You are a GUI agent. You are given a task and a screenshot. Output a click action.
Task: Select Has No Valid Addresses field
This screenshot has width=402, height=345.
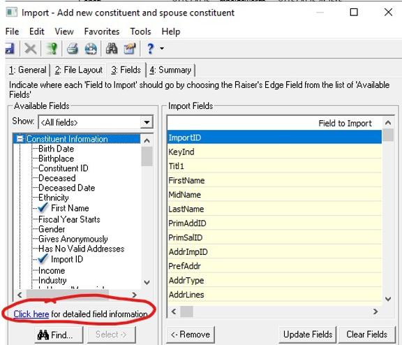click(x=81, y=249)
